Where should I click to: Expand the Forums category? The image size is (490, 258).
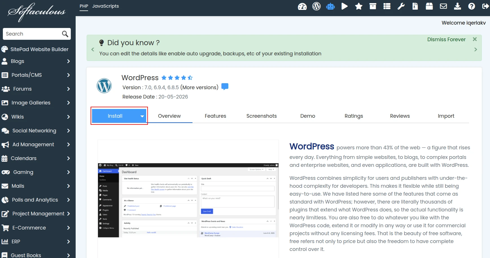pyautogui.click(x=68, y=89)
